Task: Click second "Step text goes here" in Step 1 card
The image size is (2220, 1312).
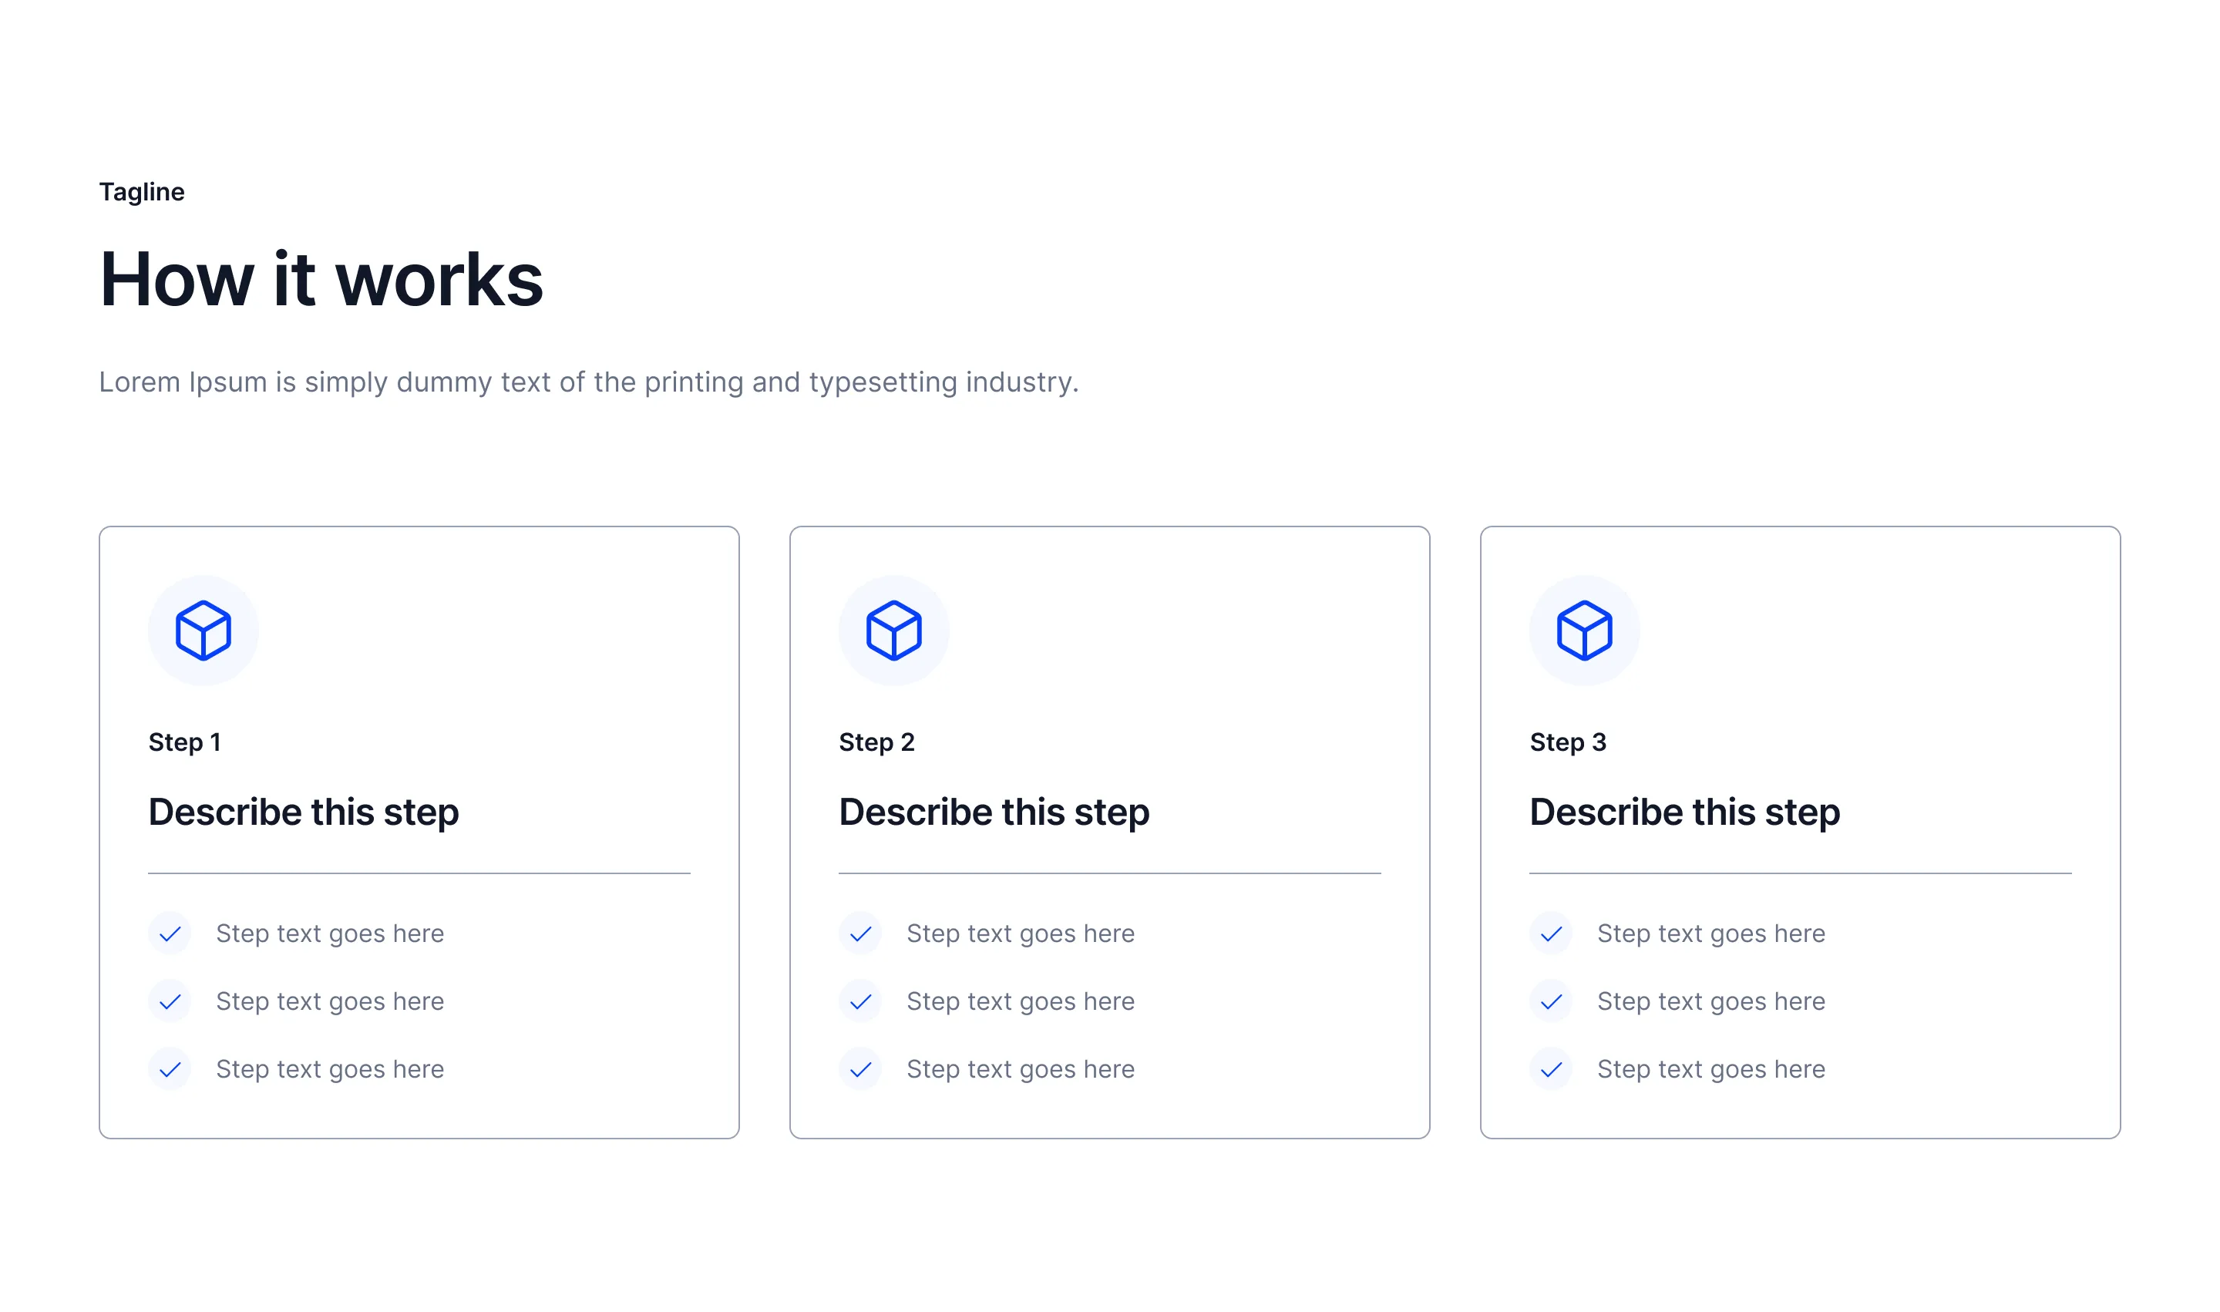Action: coord(330,1003)
